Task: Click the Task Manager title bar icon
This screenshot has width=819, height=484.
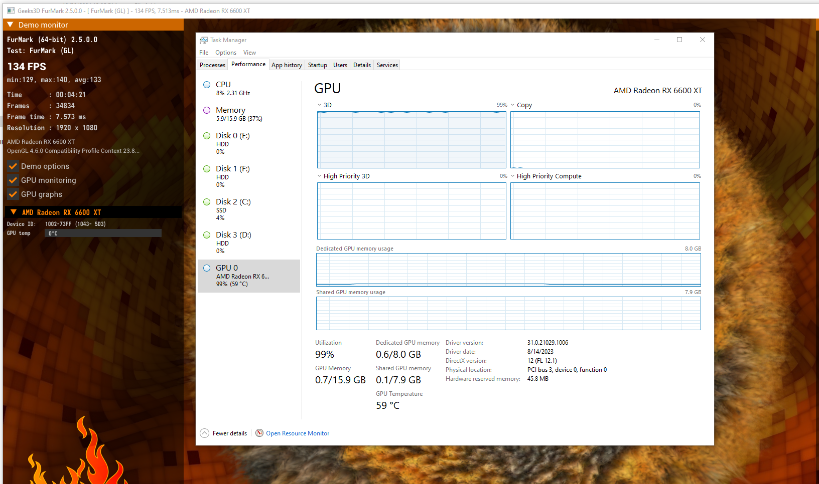Action: [x=204, y=40]
